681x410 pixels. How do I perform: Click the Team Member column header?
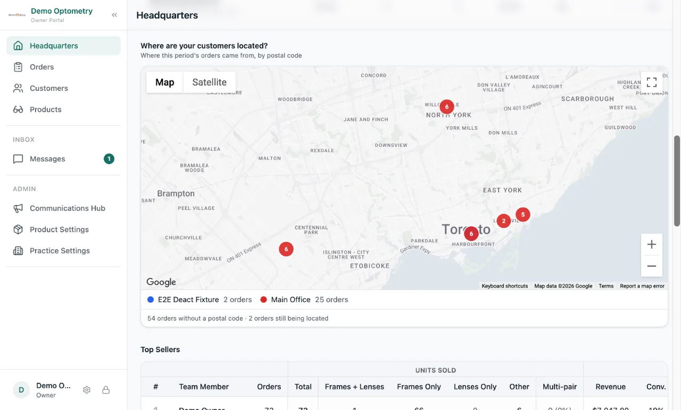(x=204, y=387)
